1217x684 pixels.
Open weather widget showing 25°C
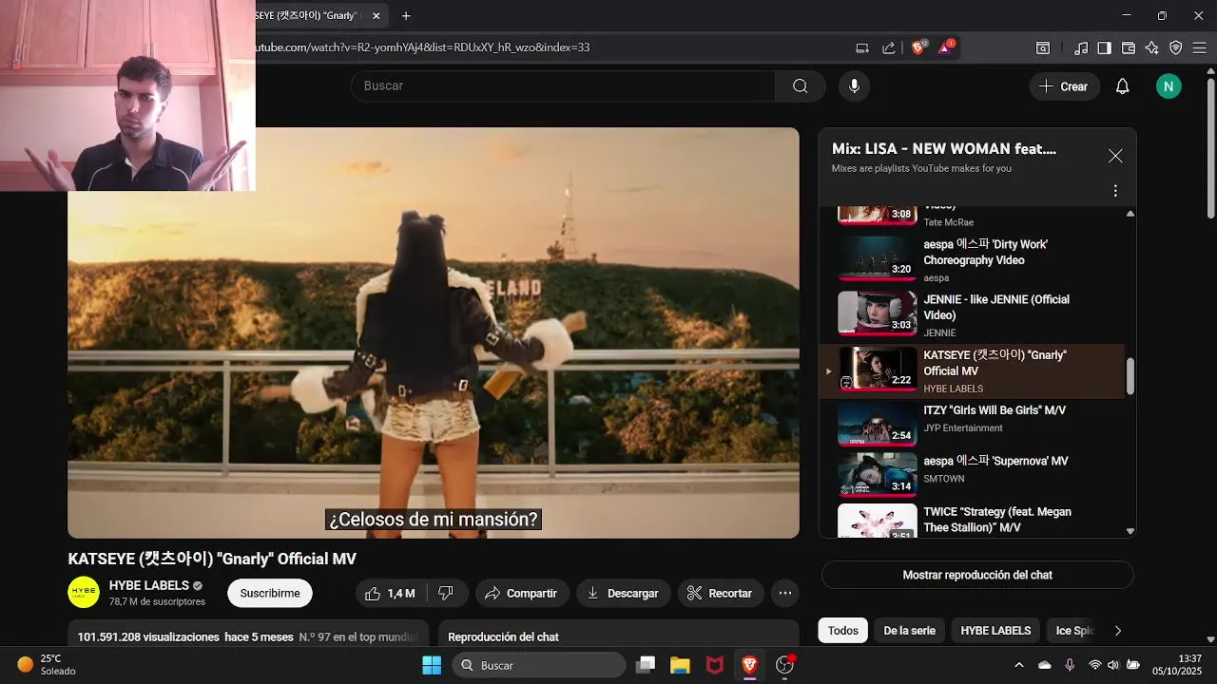(46, 664)
